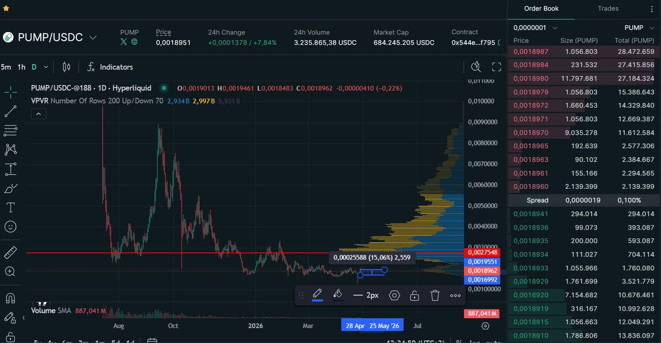Click the quick search chart icon

point(476,67)
